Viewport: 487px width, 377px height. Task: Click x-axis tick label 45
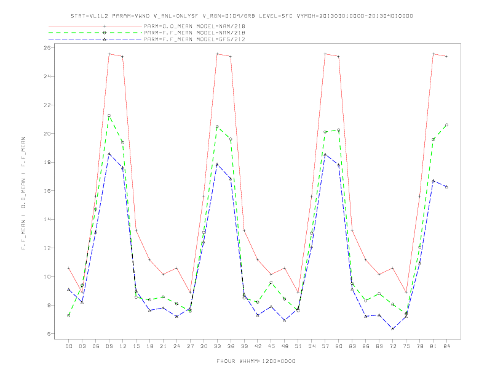coord(271,346)
